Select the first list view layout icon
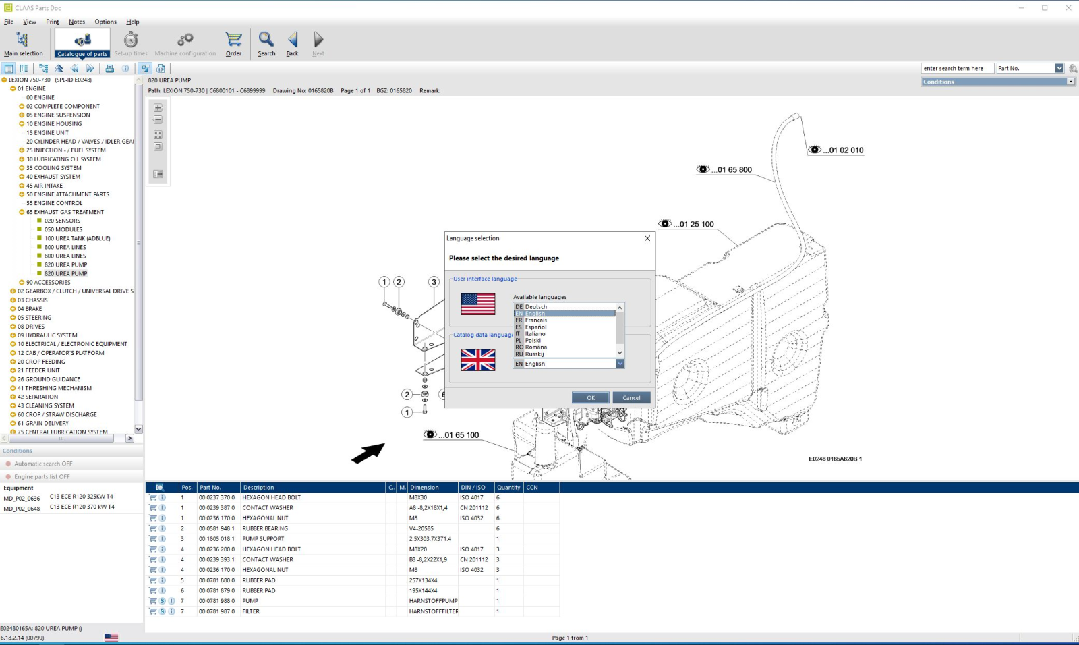Image resolution: width=1079 pixels, height=645 pixels. 9,68
